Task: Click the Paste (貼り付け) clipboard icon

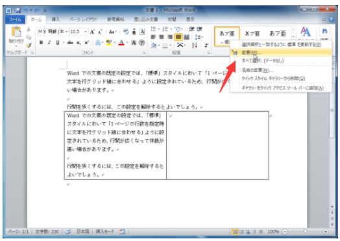Action: coord(16,32)
